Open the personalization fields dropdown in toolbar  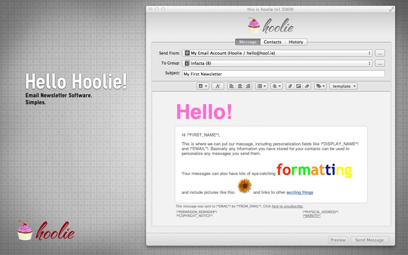pos(202,86)
